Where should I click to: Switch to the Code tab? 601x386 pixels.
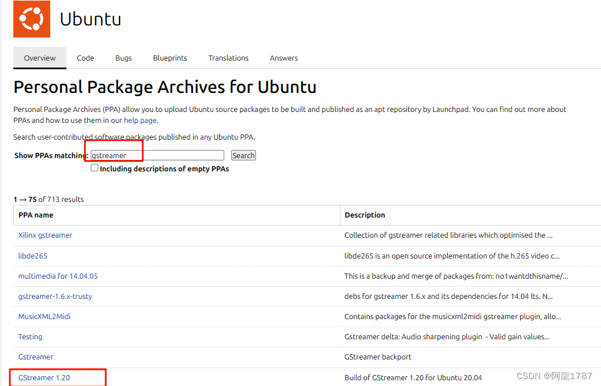pyautogui.click(x=86, y=58)
